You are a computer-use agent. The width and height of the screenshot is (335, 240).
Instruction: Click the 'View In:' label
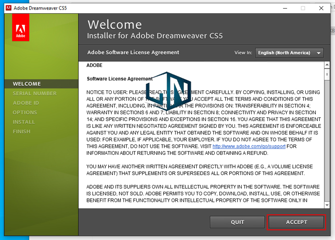coord(243,53)
